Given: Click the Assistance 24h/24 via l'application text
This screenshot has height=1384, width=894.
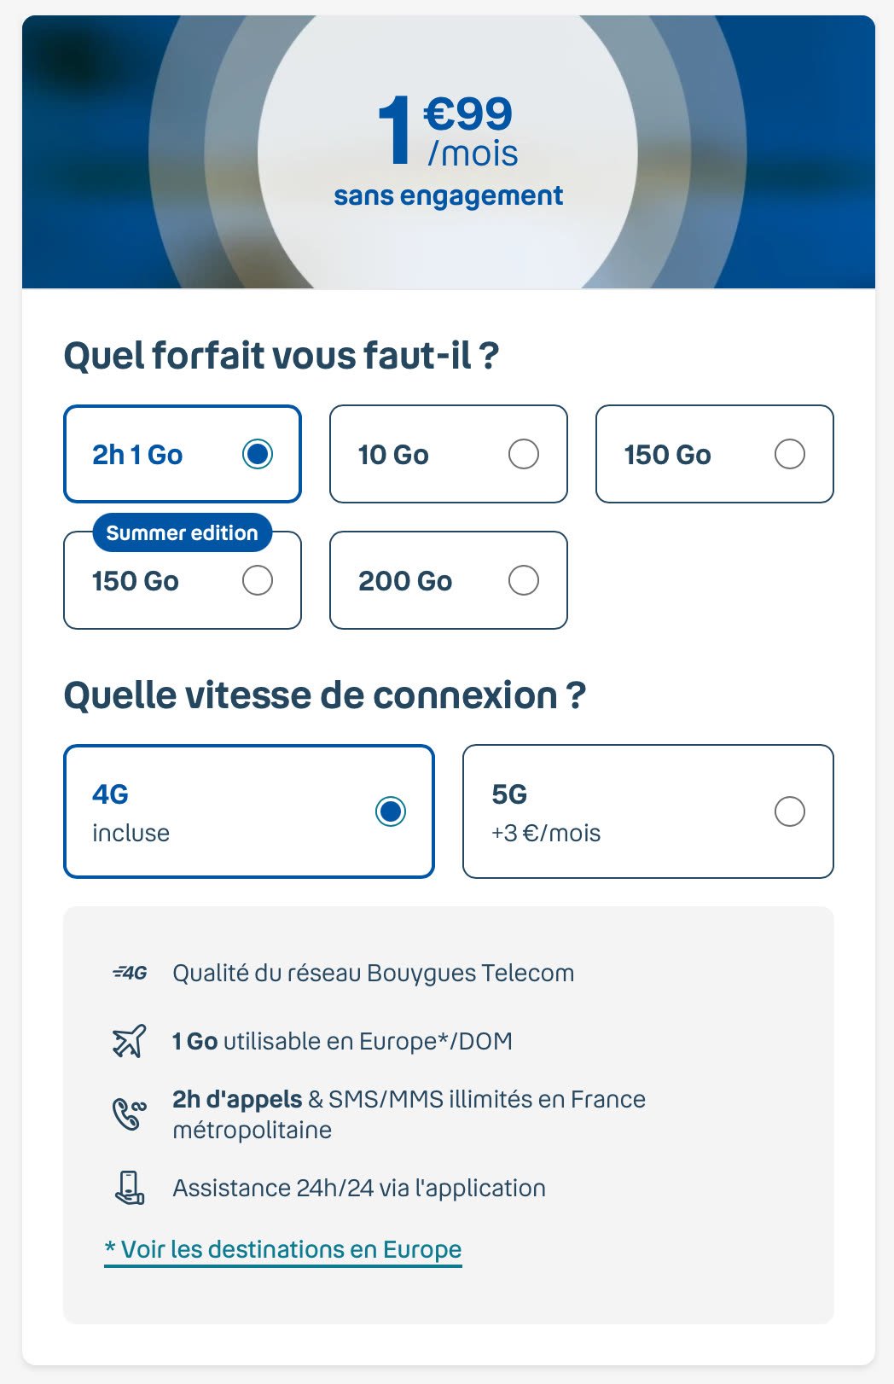Looking at the screenshot, I should click(x=359, y=1188).
